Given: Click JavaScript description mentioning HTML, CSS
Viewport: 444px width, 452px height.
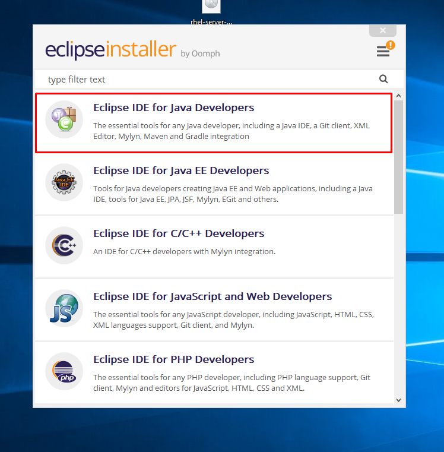Looking at the screenshot, I should click(233, 320).
